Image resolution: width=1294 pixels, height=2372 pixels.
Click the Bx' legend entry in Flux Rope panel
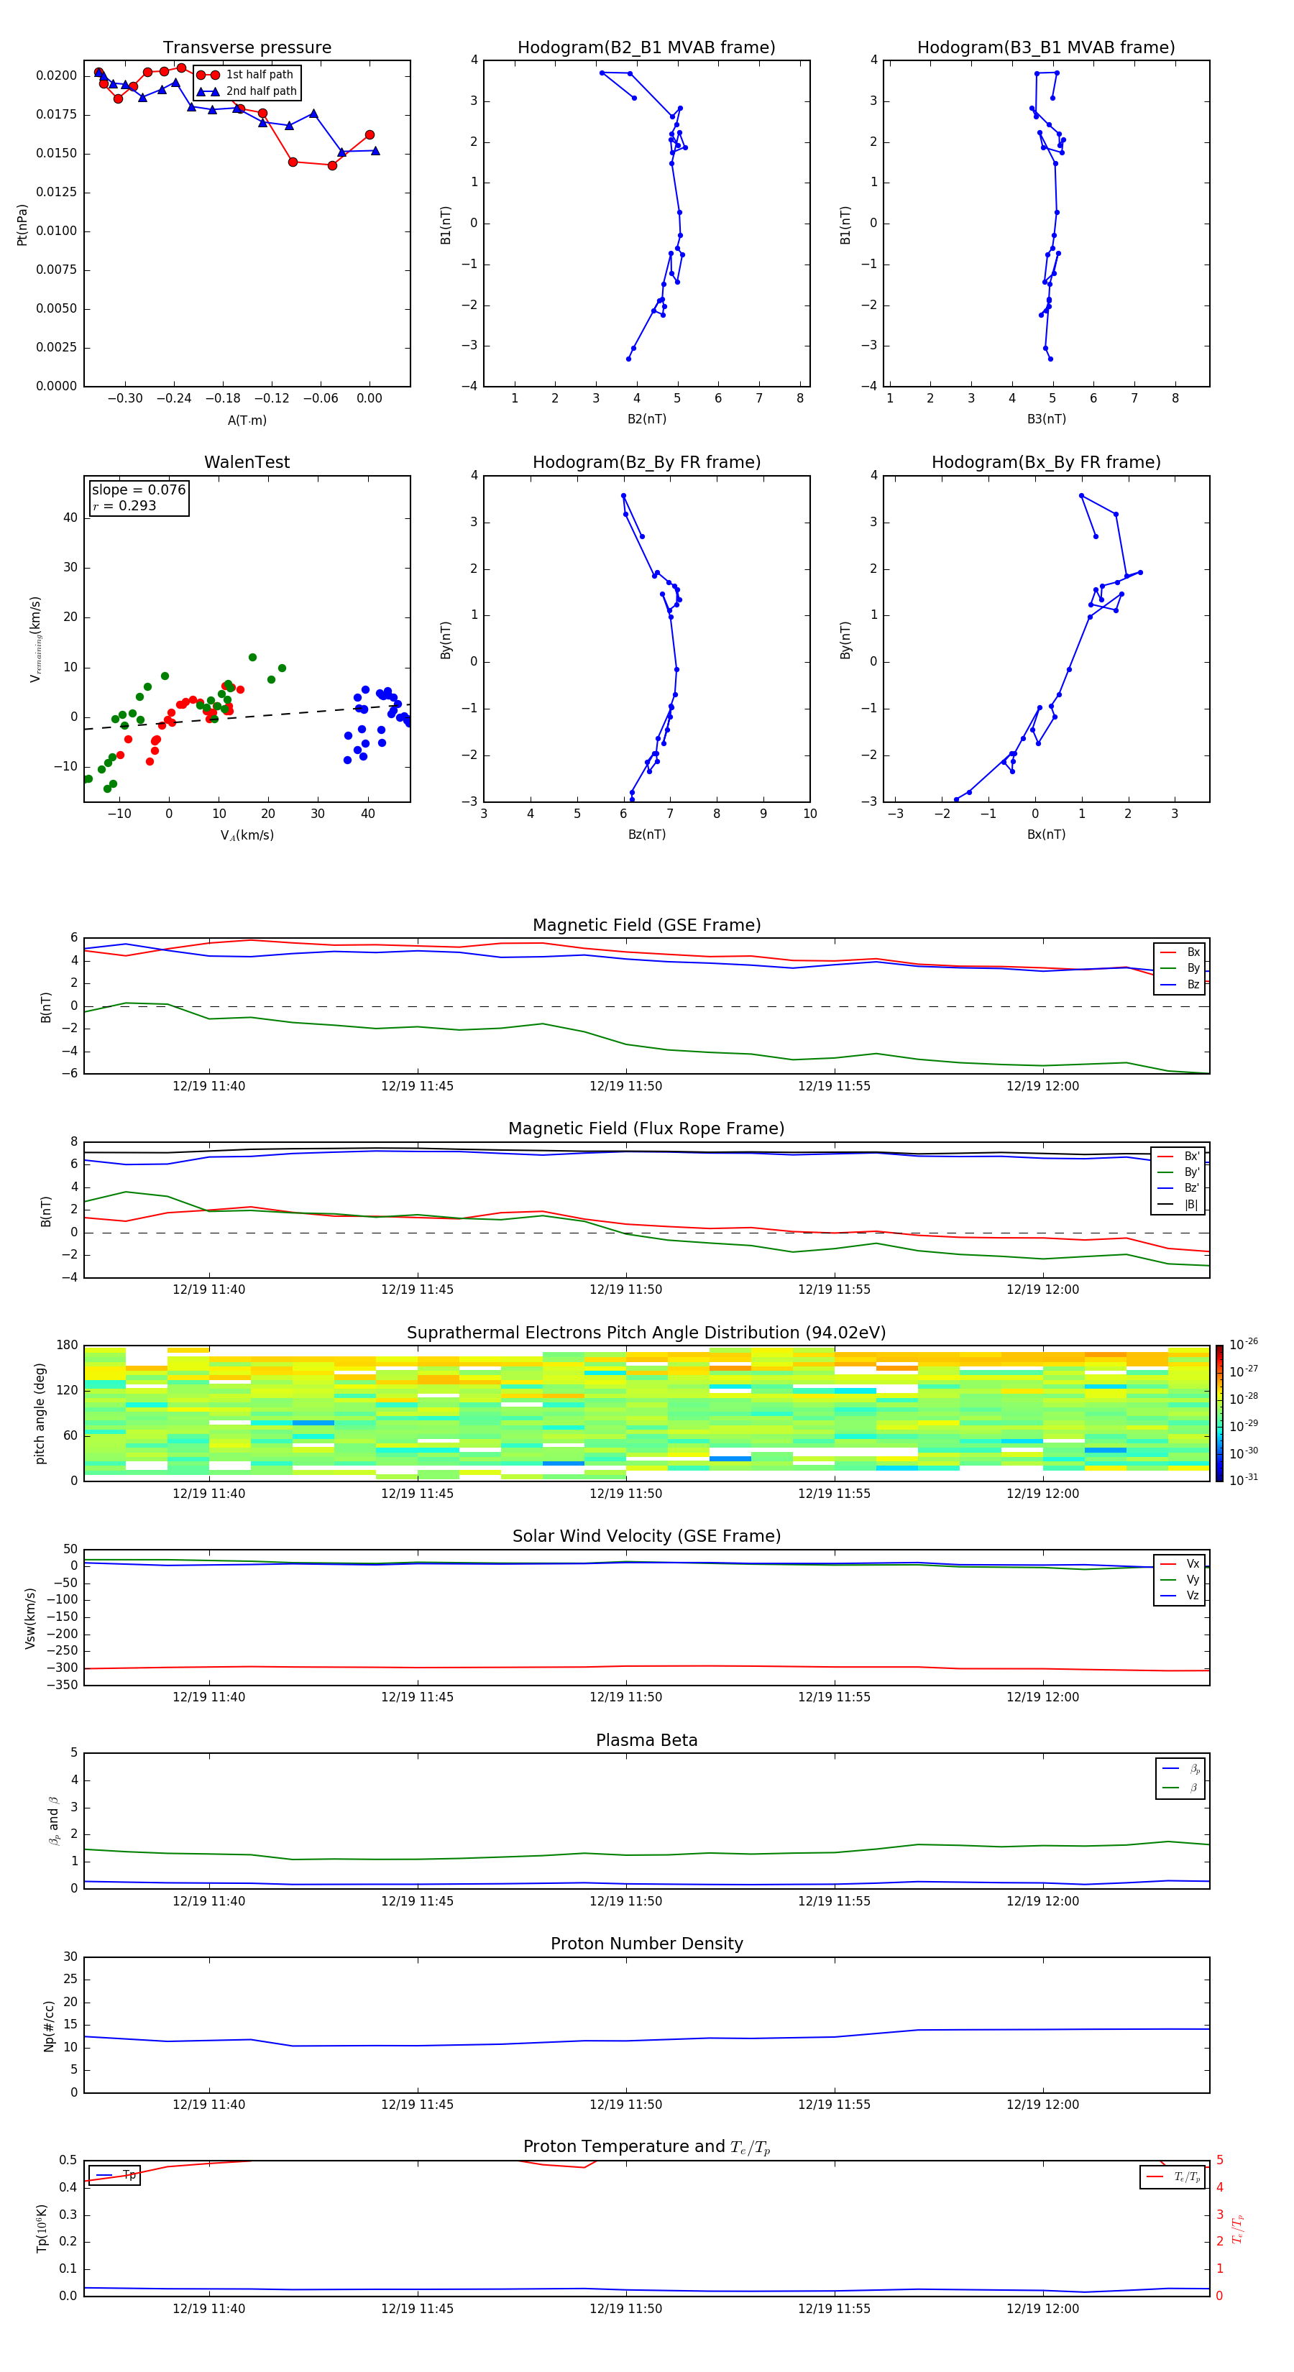pyautogui.click(x=1179, y=1157)
